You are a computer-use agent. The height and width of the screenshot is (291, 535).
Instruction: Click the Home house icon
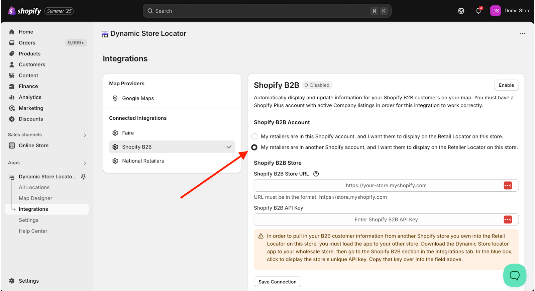point(12,32)
